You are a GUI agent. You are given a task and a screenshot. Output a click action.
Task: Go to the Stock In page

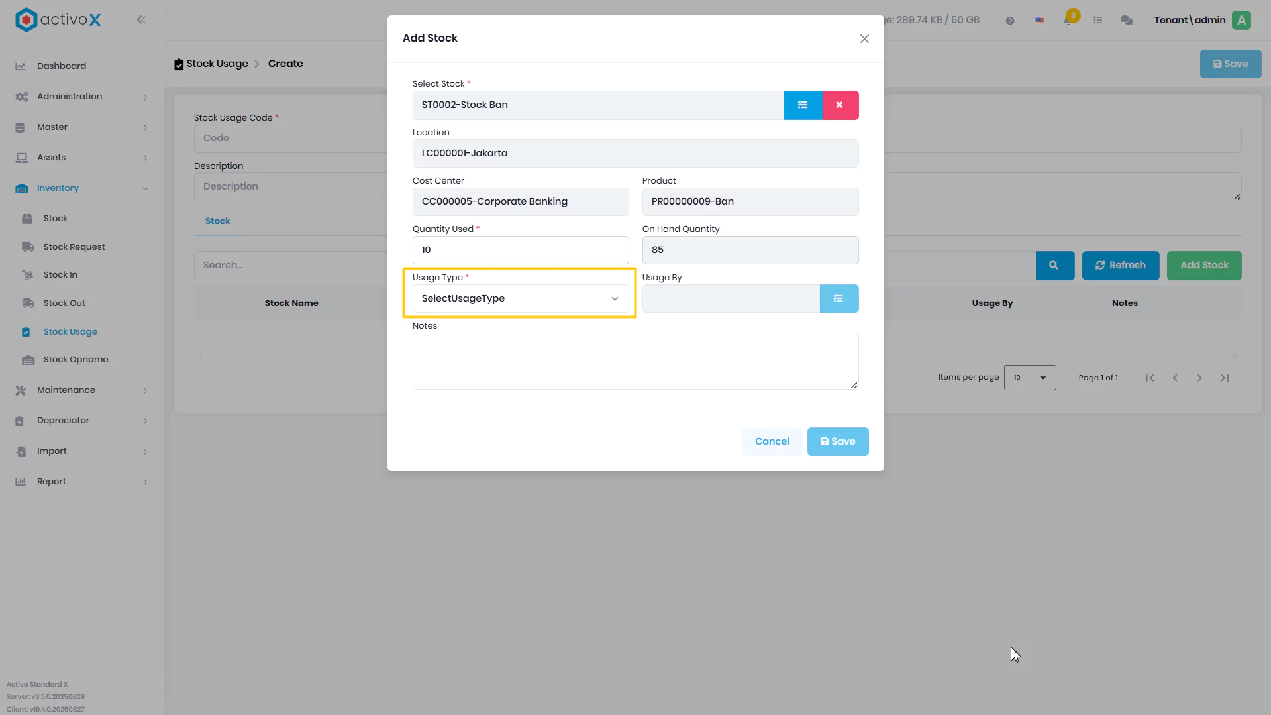click(x=60, y=275)
